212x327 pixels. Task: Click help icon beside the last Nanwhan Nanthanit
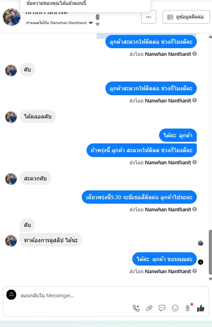tap(194, 271)
